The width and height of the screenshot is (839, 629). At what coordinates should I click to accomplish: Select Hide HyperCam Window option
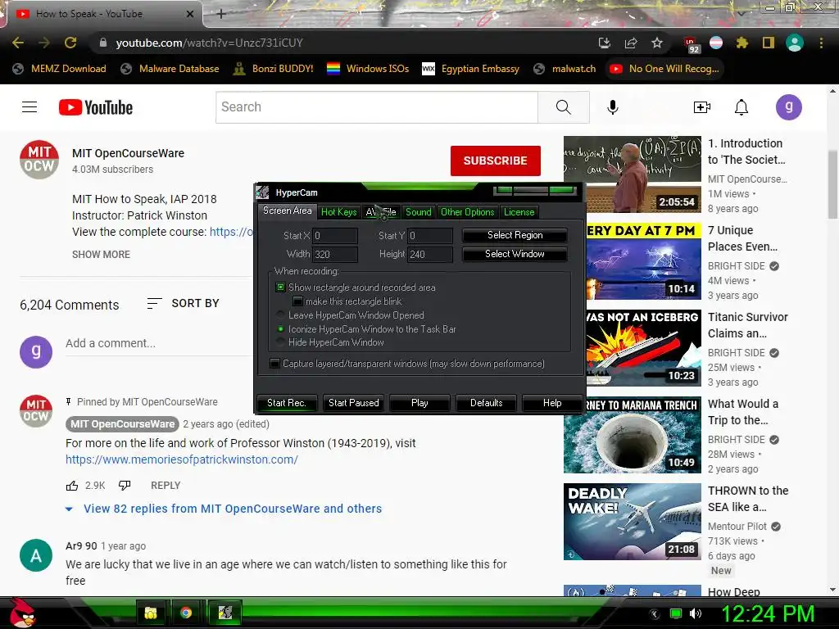(280, 342)
